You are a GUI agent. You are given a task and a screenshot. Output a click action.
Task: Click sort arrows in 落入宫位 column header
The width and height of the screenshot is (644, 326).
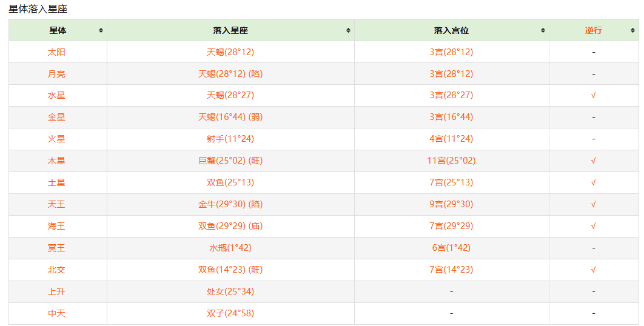543,30
